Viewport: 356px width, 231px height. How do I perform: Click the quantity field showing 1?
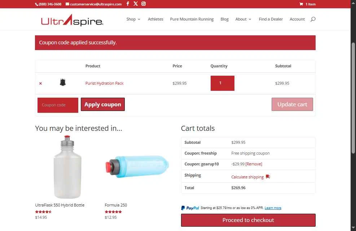pyautogui.click(x=223, y=83)
